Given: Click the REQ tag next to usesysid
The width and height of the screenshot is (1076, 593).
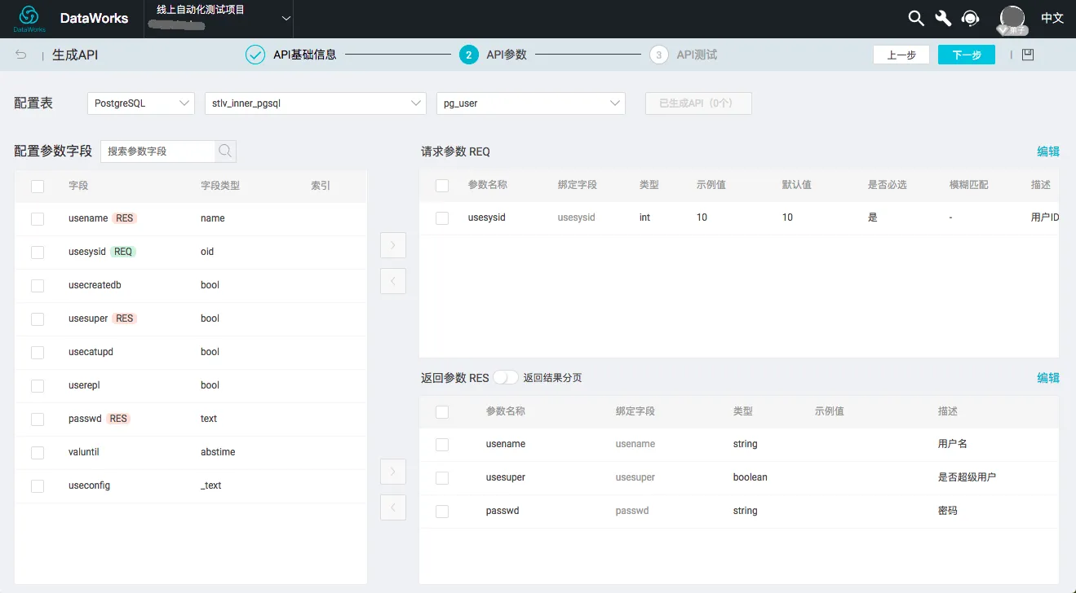Looking at the screenshot, I should point(123,252).
